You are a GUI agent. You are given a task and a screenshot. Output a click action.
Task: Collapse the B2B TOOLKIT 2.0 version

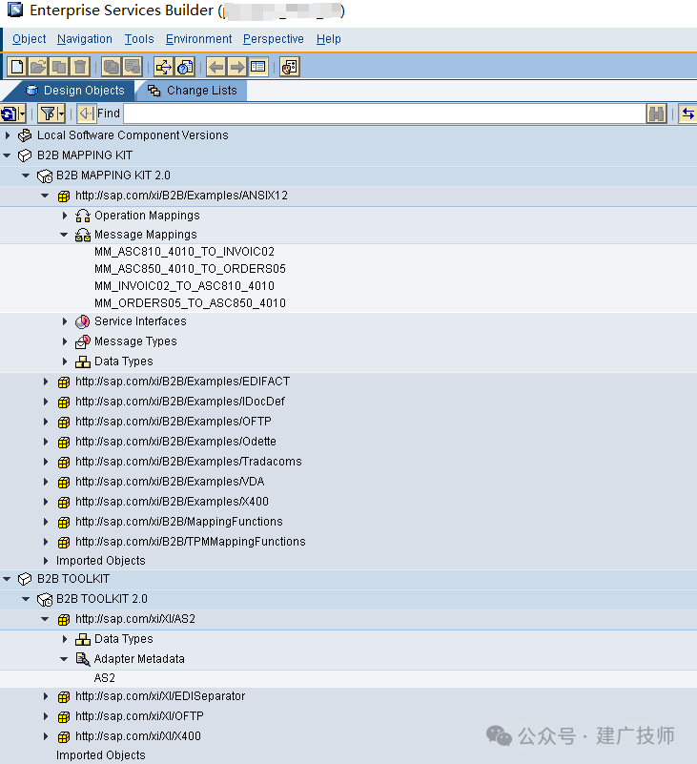[26, 599]
